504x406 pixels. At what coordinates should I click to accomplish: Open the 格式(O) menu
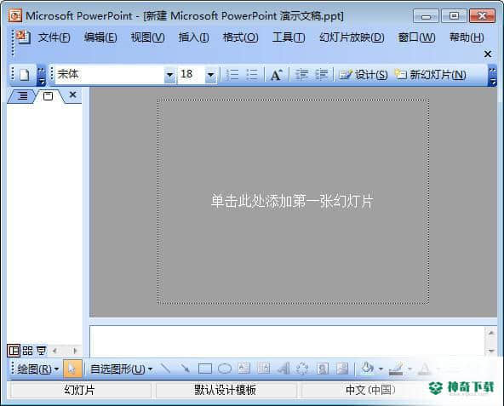coord(240,37)
